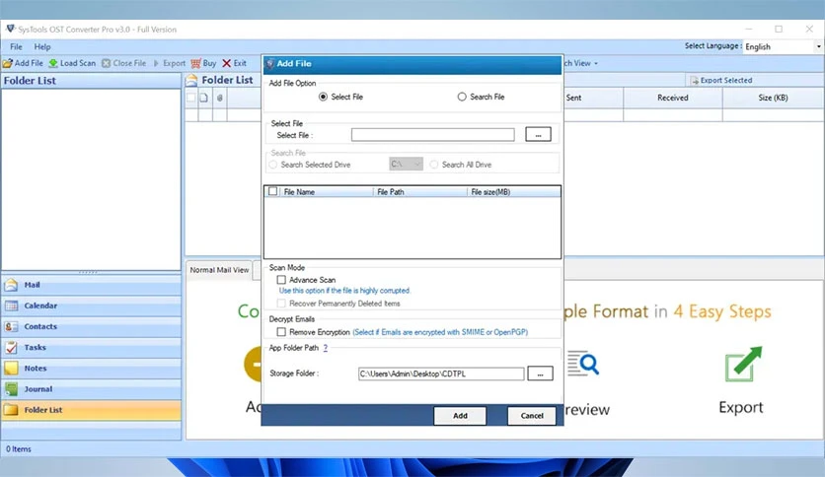Tick the File Name header checkbox
This screenshot has height=477, width=825.
click(x=272, y=191)
